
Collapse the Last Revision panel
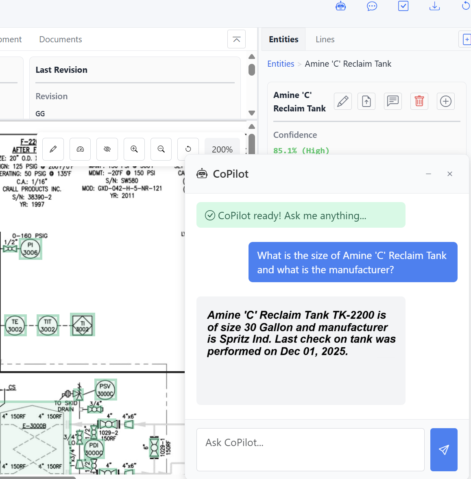pos(236,39)
